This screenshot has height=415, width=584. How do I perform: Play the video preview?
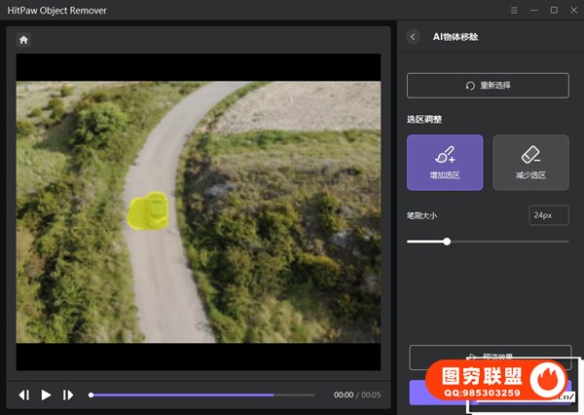coord(46,395)
